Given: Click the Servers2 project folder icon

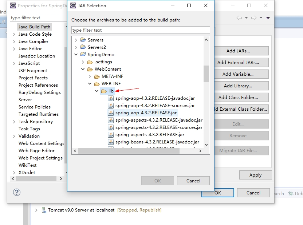Looking at the screenshot, I should point(83,47).
